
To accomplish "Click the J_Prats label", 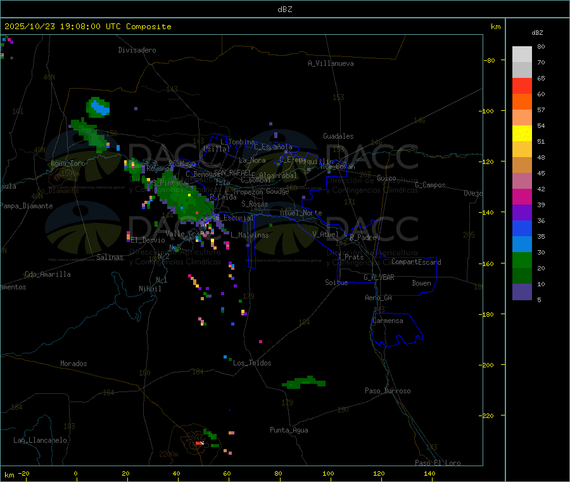I will click(x=350, y=257).
